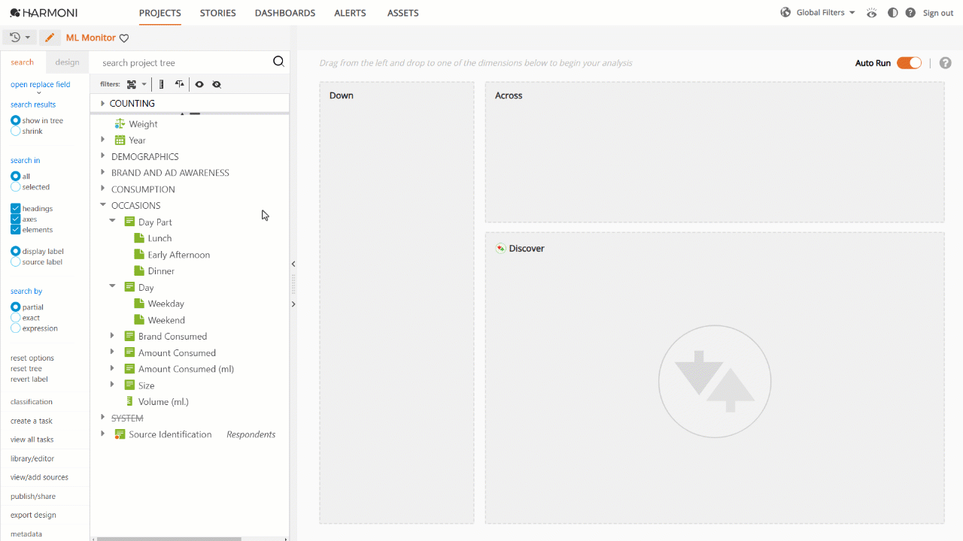Viewport: 963px width, 541px height.
Task: Click the globe icon by Global Filters
Action: coord(785,13)
